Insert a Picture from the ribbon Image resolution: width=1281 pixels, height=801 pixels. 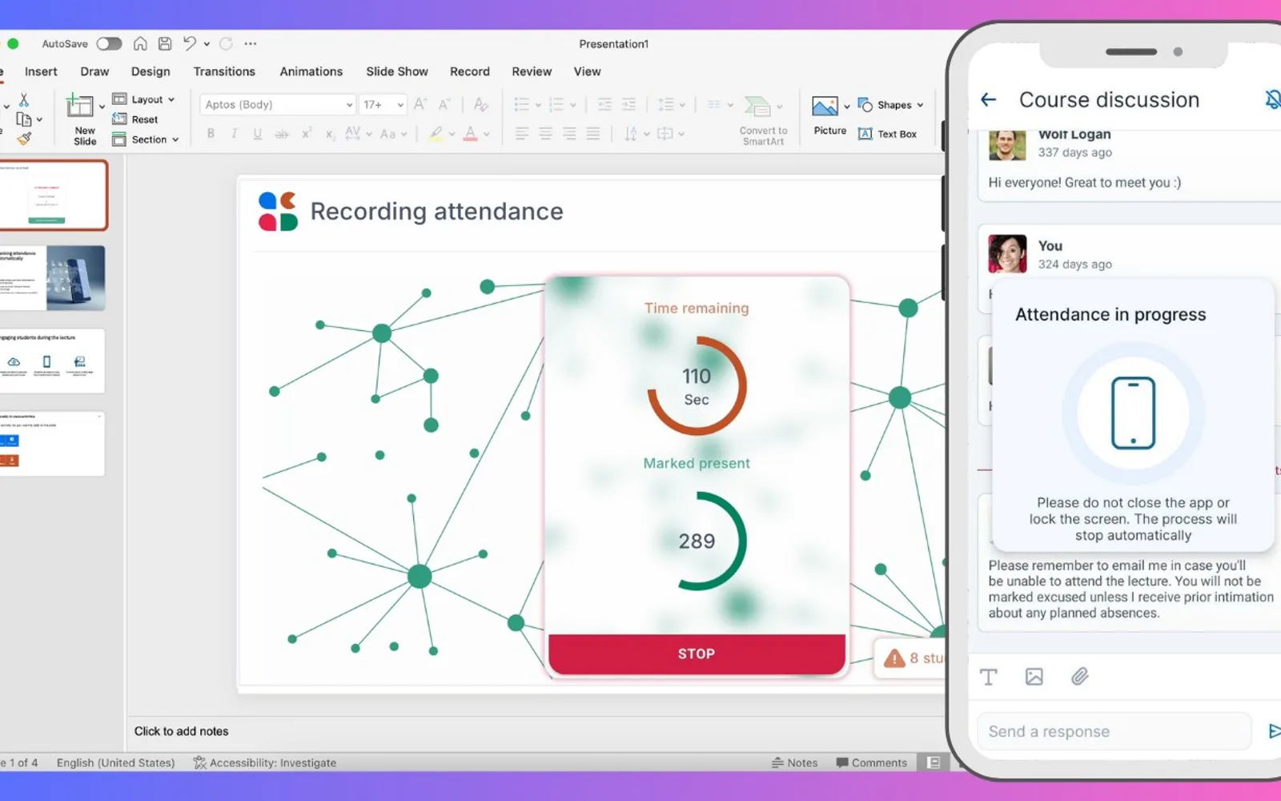[829, 117]
